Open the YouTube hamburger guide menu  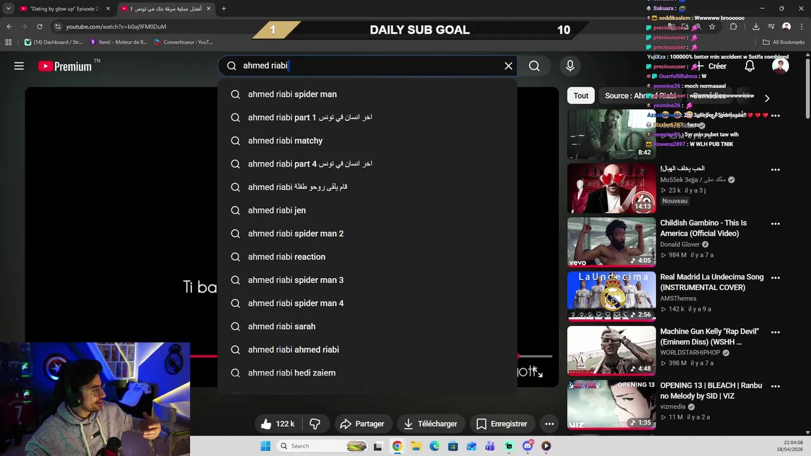19,66
